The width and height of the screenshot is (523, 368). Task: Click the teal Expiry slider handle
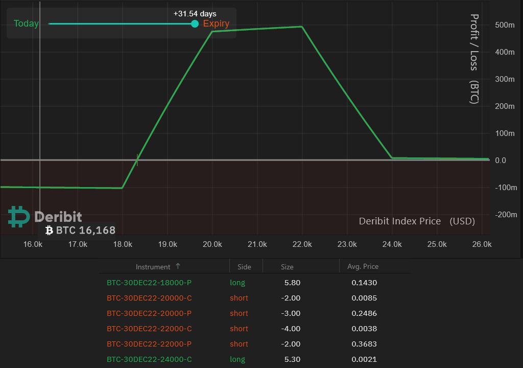[194, 24]
